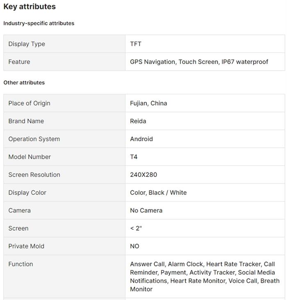
Task: Select the Color, Black / White value
Action: point(158,192)
